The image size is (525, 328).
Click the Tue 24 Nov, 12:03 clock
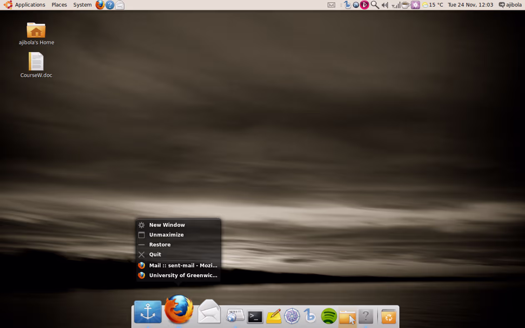(x=470, y=5)
